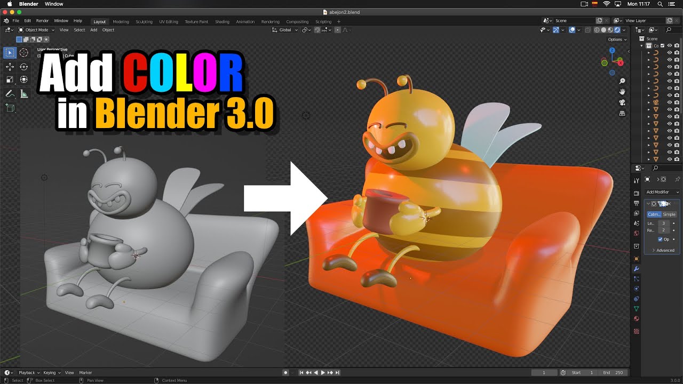The width and height of the screenshot is (683, 384).
Task: Open the Object Mode dropdown
Action: tap(36, 30)
